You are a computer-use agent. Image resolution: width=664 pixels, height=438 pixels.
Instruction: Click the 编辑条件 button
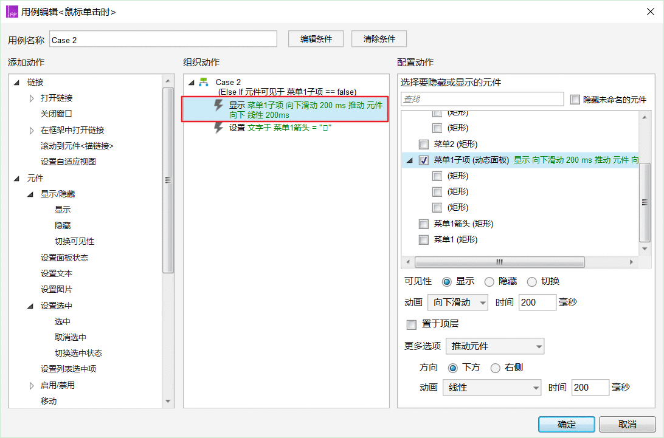click(316, 39)
